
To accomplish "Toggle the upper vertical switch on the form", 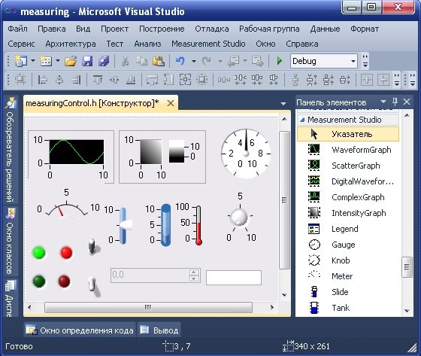I will click(93, 247).
